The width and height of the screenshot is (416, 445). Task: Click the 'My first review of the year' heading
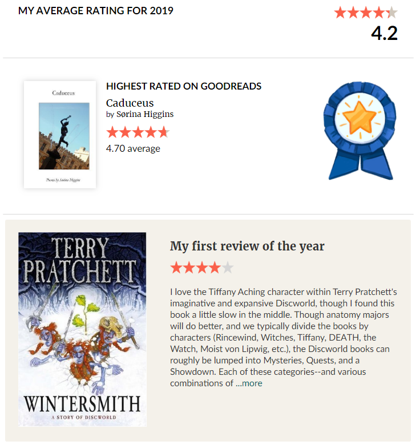(247, 246)
